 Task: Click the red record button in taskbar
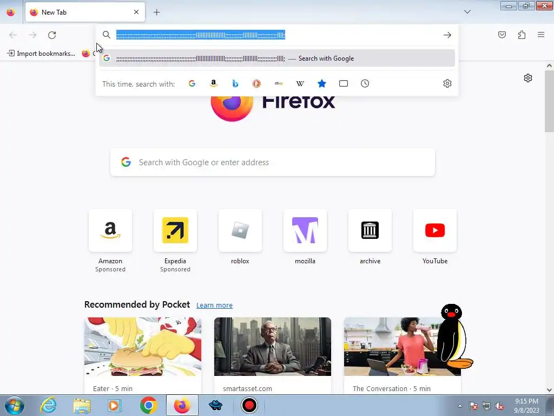coord(249,405)
